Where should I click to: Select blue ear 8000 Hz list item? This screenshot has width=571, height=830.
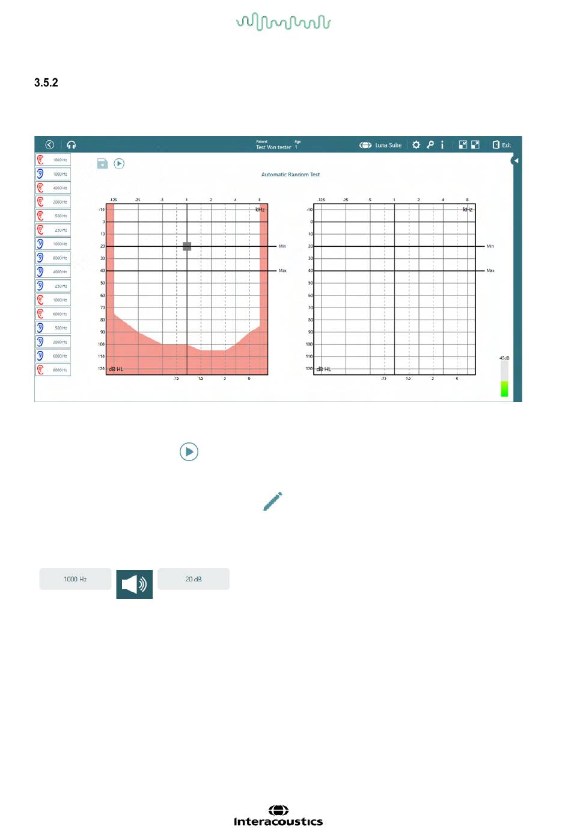(53, 258)
